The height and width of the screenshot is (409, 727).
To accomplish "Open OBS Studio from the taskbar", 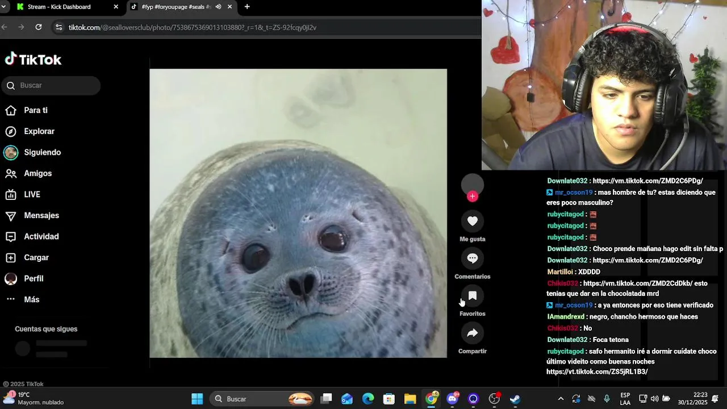I will (494, 399).
